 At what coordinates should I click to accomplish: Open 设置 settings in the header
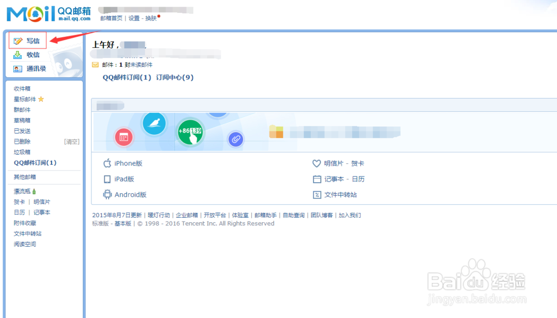coord(134,18)
